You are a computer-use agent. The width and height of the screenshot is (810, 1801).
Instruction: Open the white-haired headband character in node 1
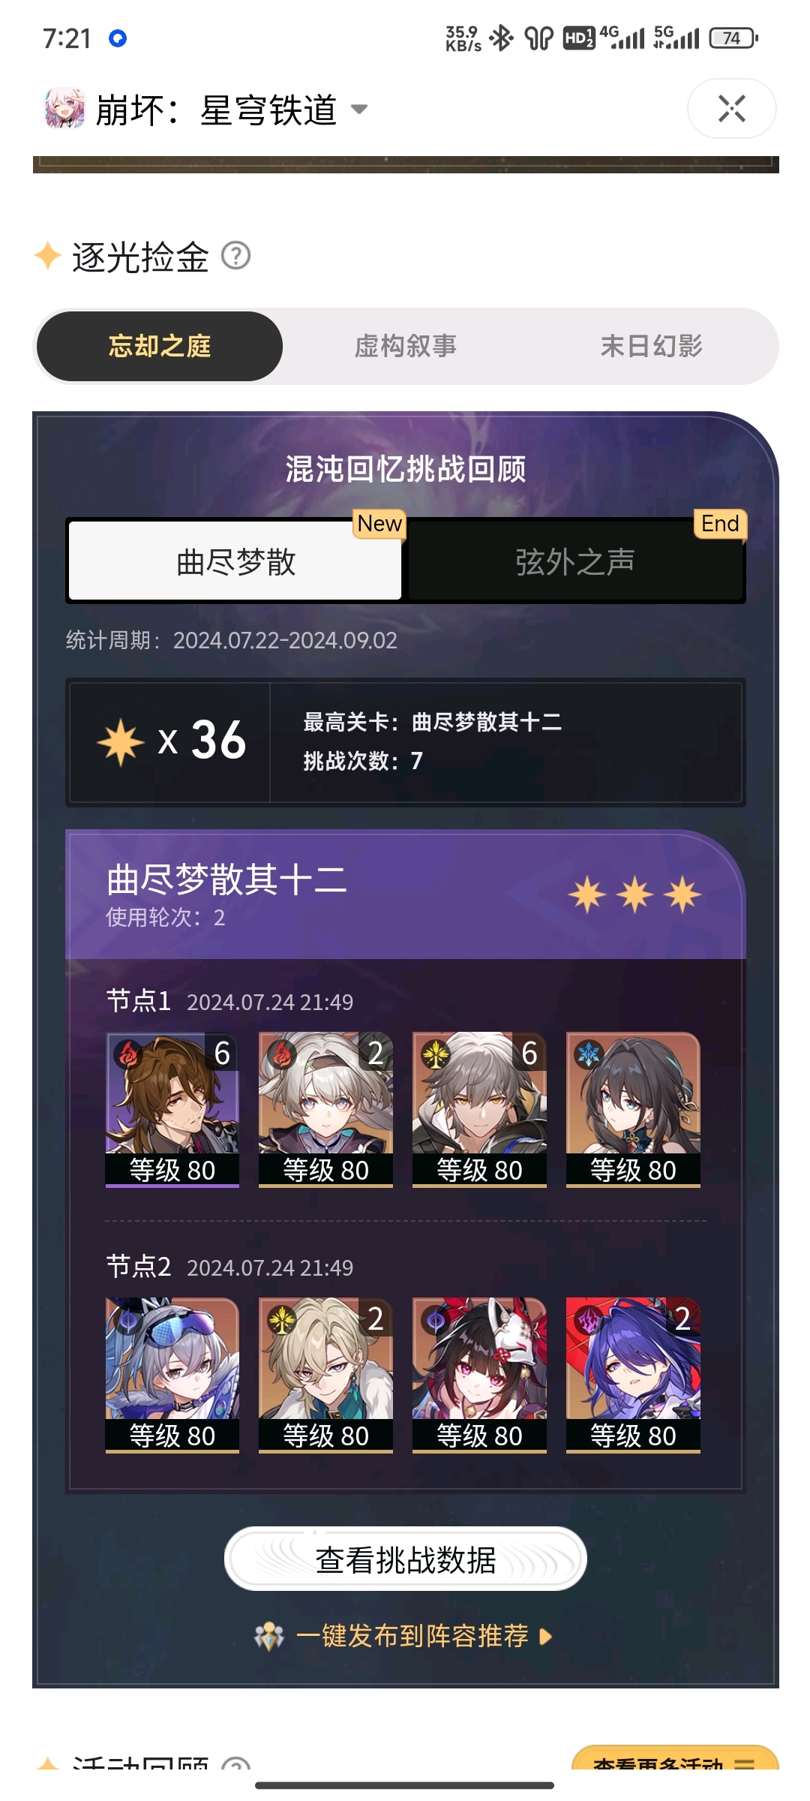click(x=325, y=1110)
